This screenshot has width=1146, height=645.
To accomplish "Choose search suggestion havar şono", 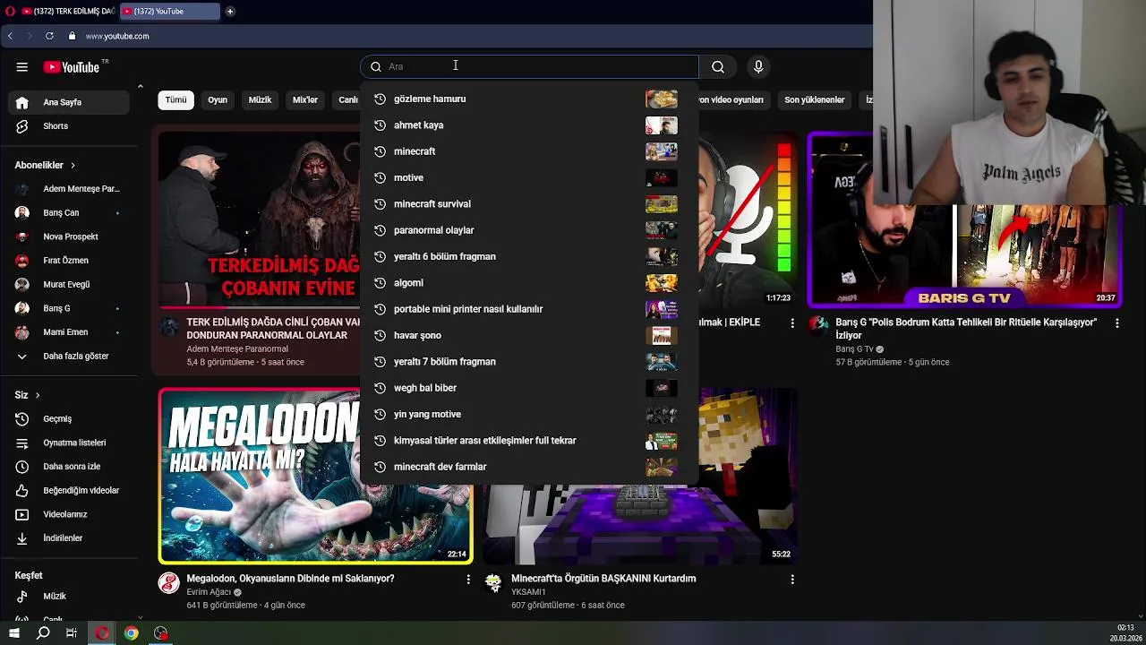I will (529, 335).
